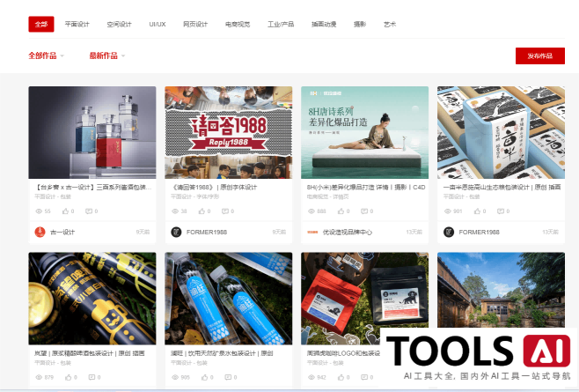Image resolution: width=579 pixels, height=392 pixels.
Task: Click the red 发布作品 button
Action: [539, 55]
